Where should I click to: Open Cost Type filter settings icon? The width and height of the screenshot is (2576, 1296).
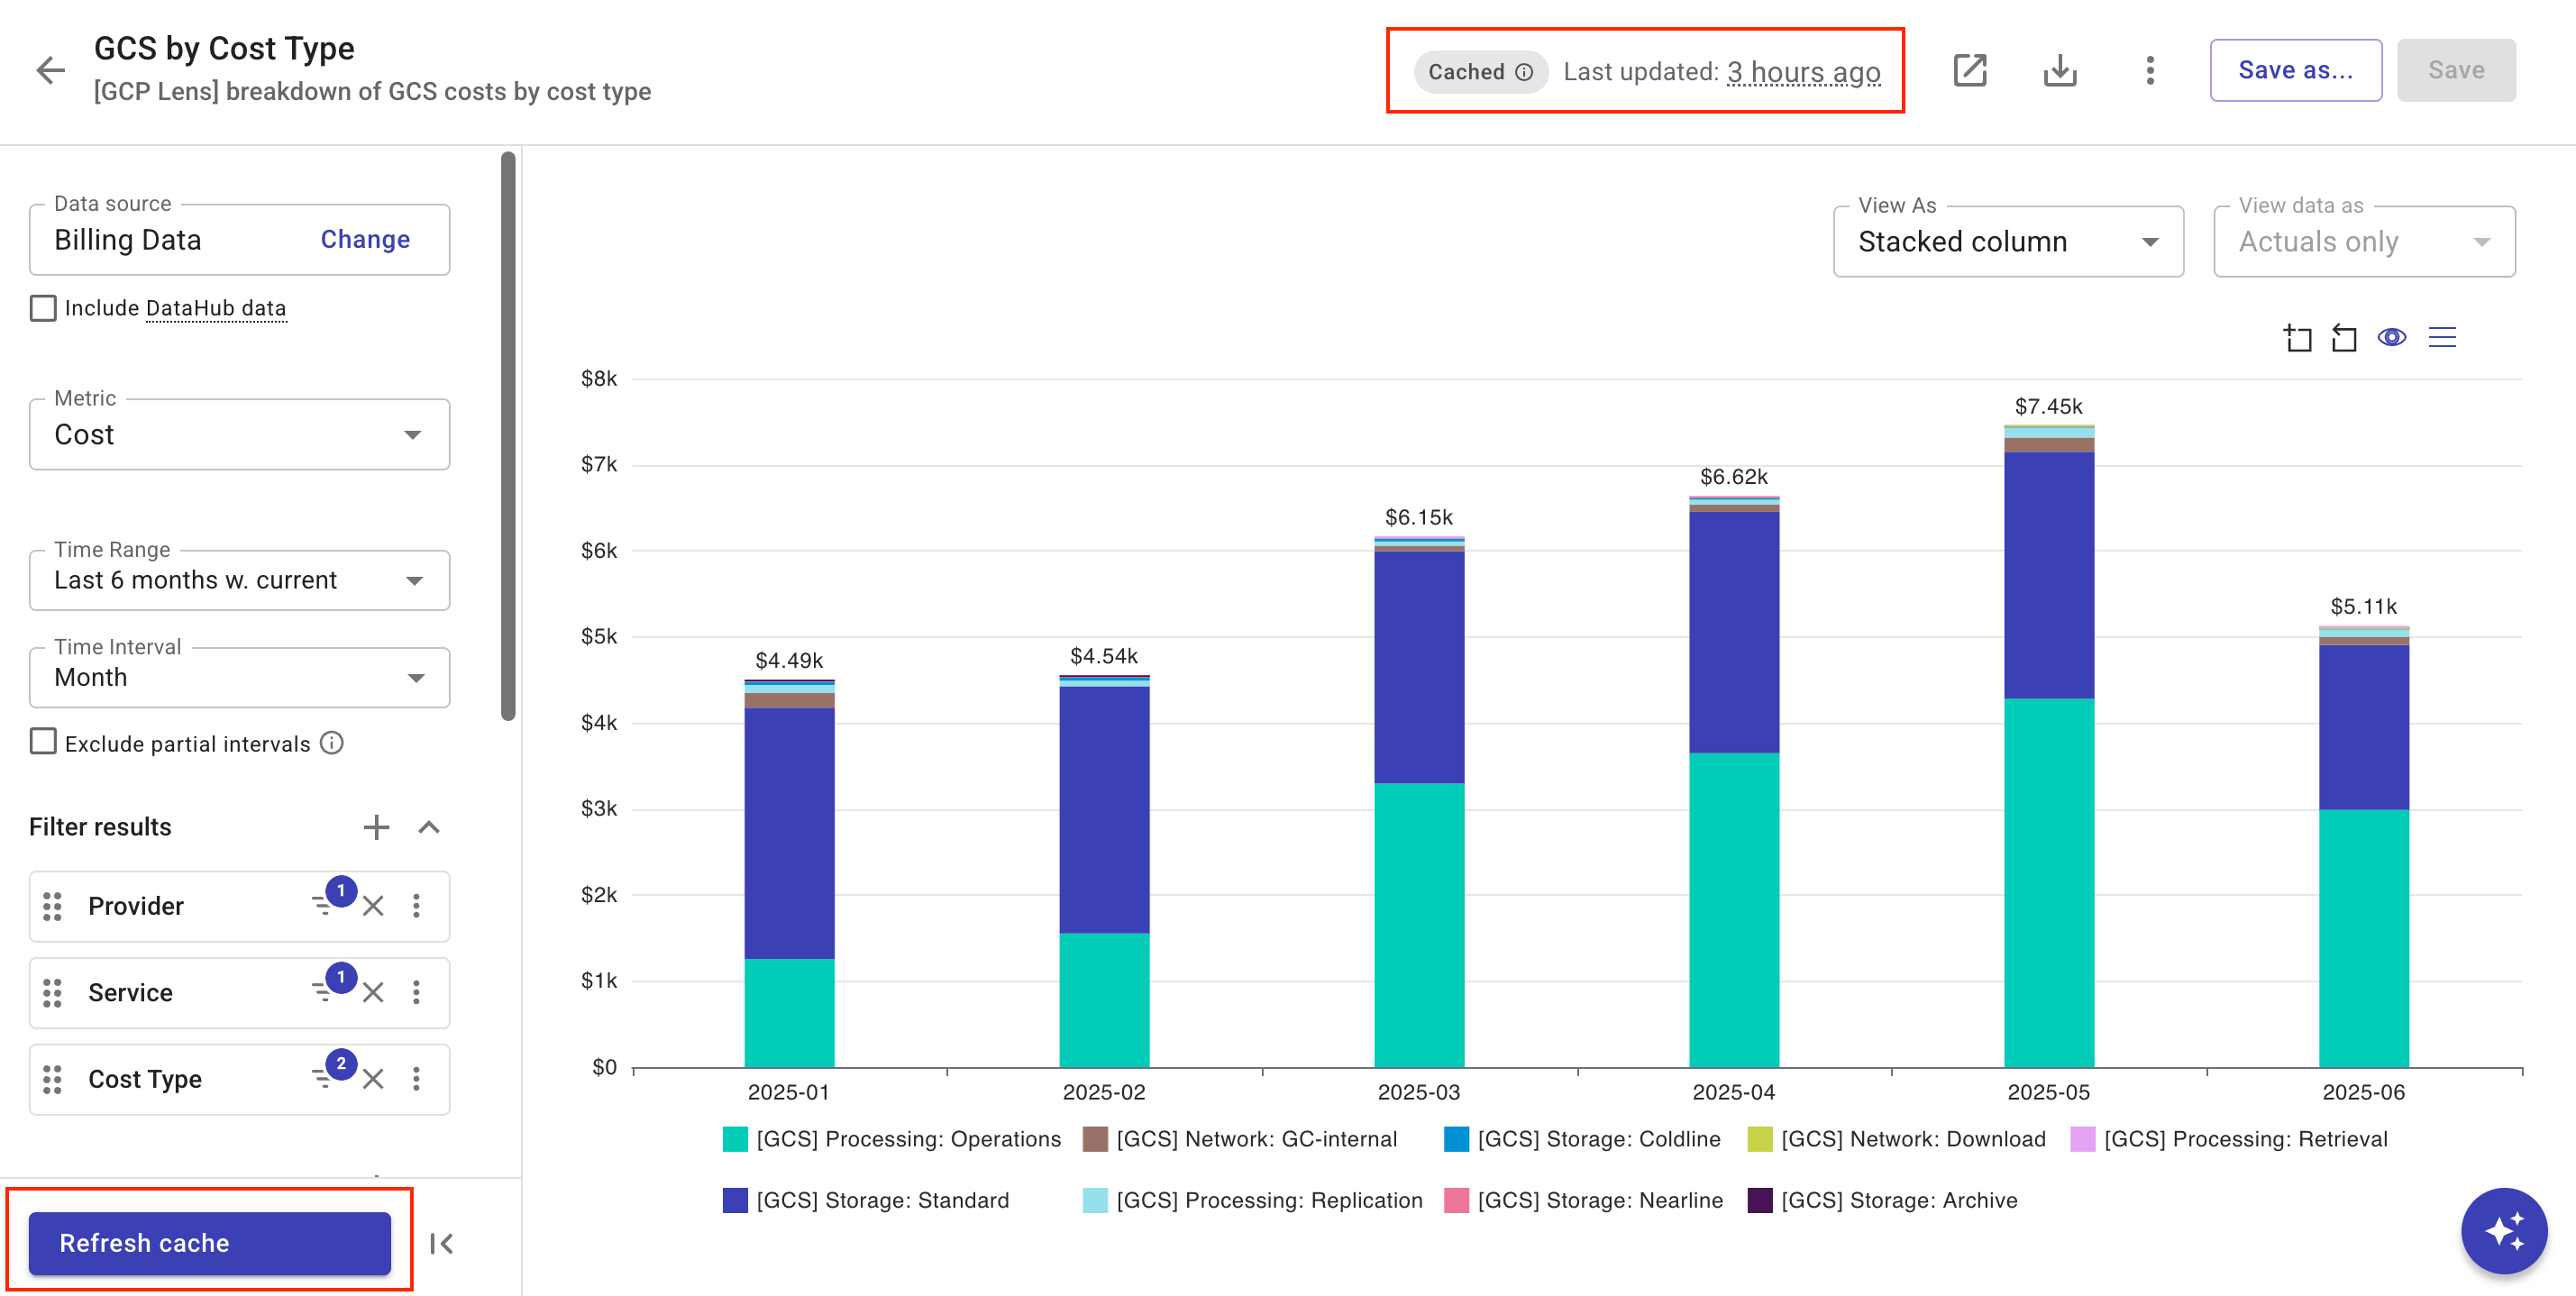323,1078
